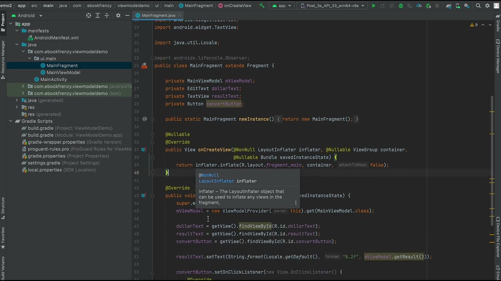Open the Gradle side tab
This screenshot has width=501, height=281.
click(498, 23)
